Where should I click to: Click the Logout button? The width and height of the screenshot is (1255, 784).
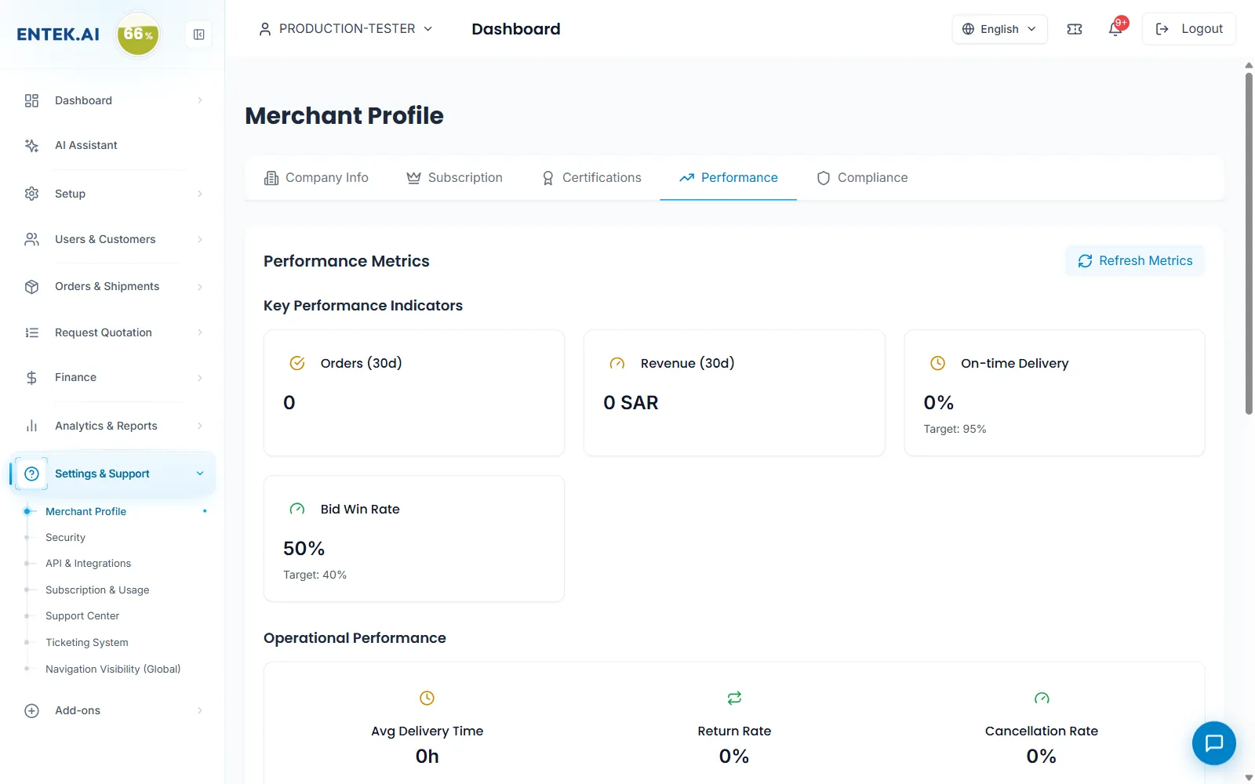click(x=1189, y=29)
